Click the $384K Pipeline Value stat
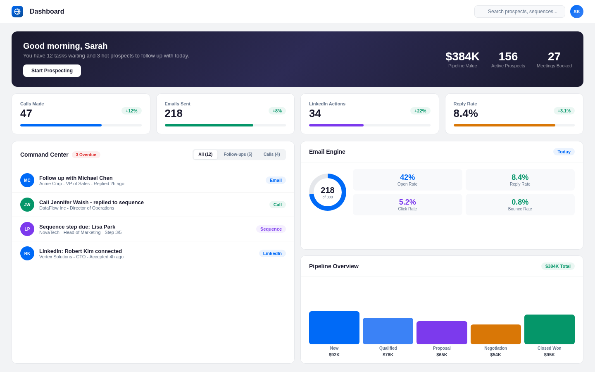The width and height of the screenshot is (595, 372). [462, 59]
